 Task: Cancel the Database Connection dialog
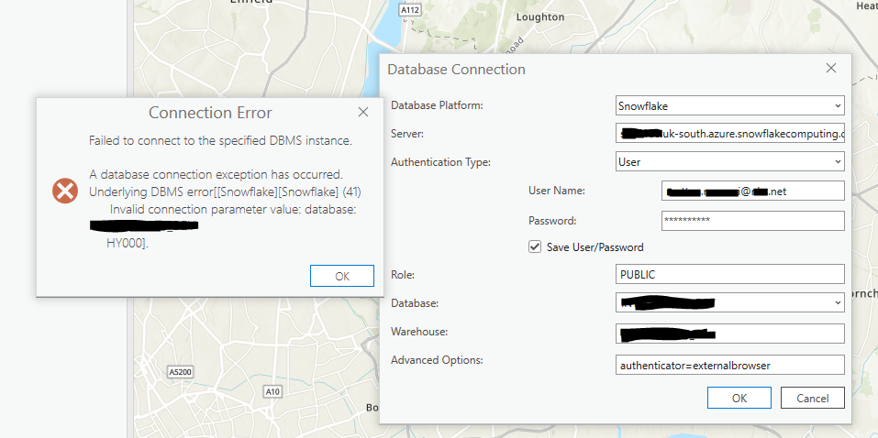coord(813,398)
